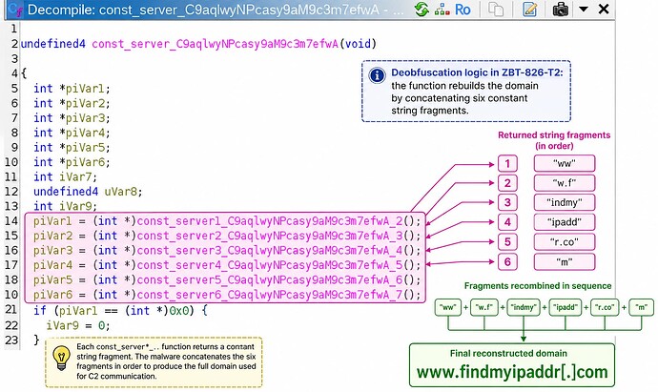Refresh the decompiler with green arrows icon
The height and width of the screenshot is (392, 658).
422,10
